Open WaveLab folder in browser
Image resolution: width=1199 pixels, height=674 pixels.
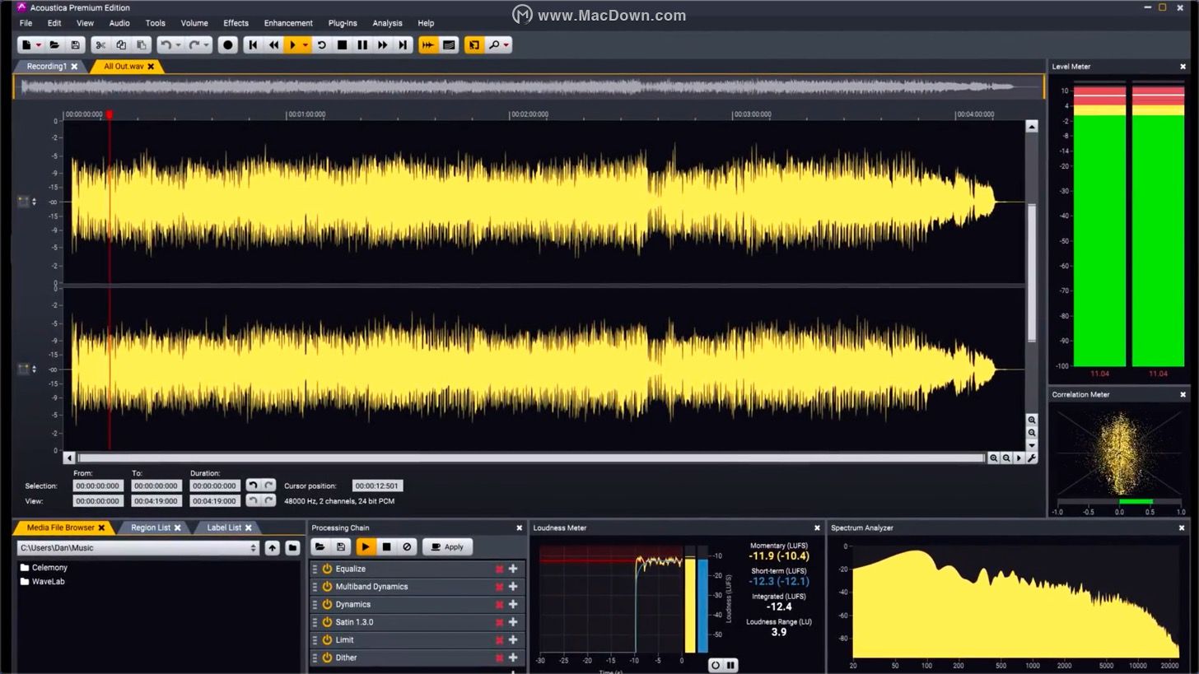tap(42, 582)
